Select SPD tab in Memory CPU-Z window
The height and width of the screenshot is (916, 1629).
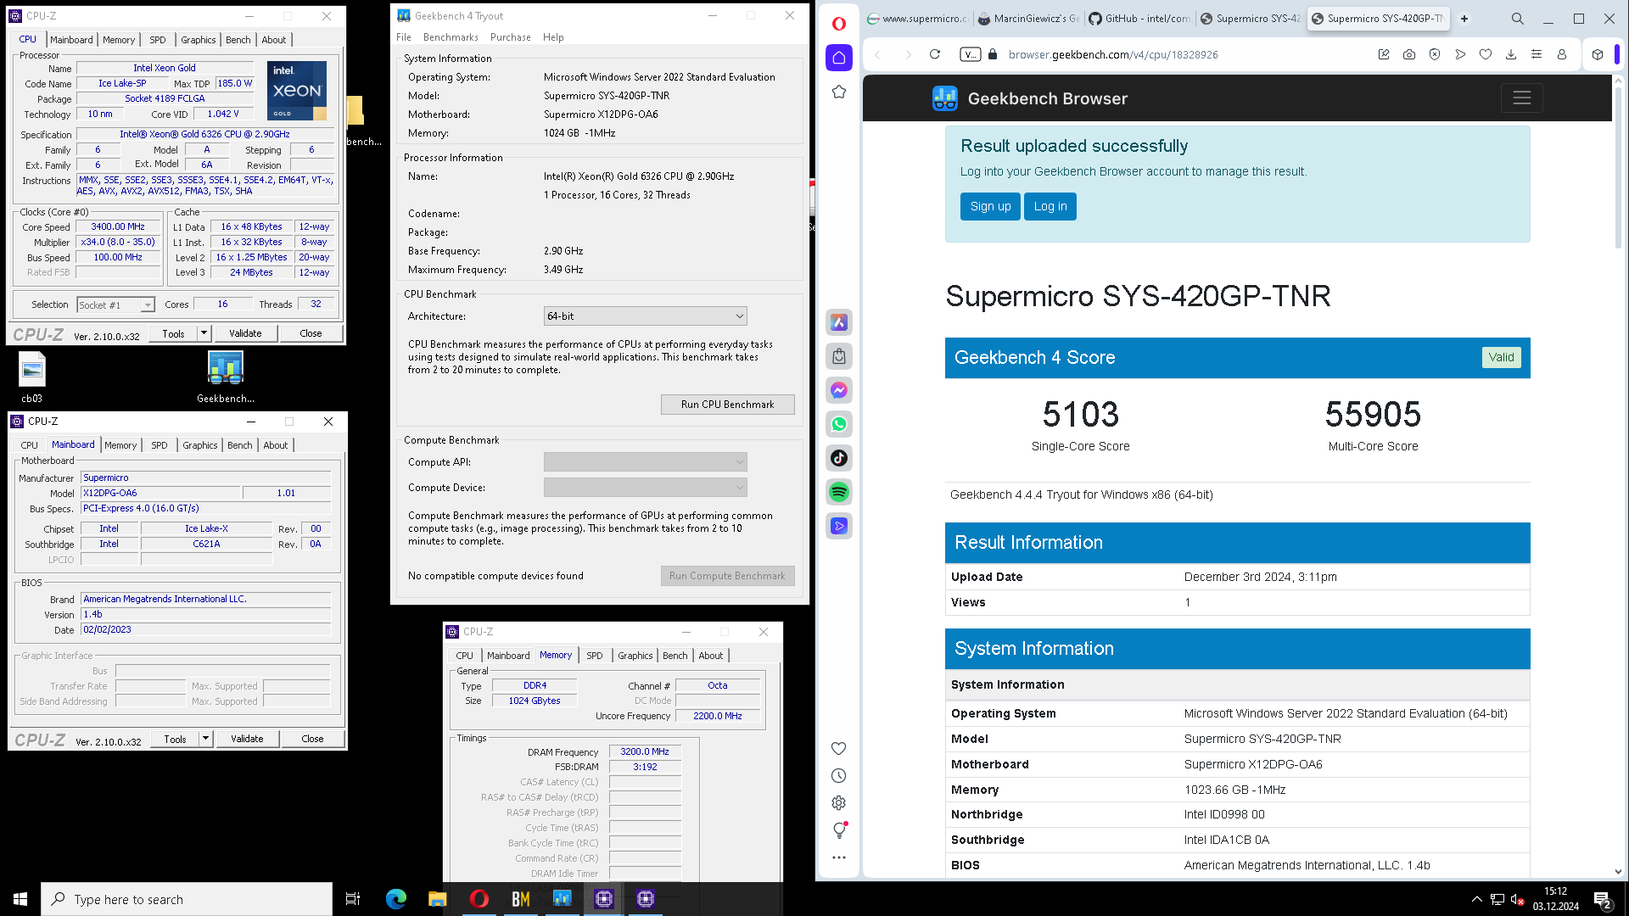tap(595, 656)
